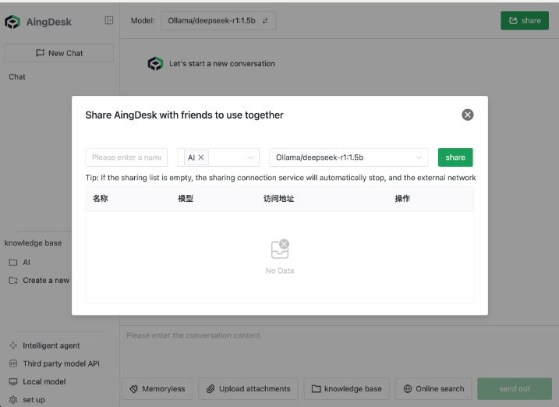Click the swap icon in model selector
559x407 pixels.
265,21
